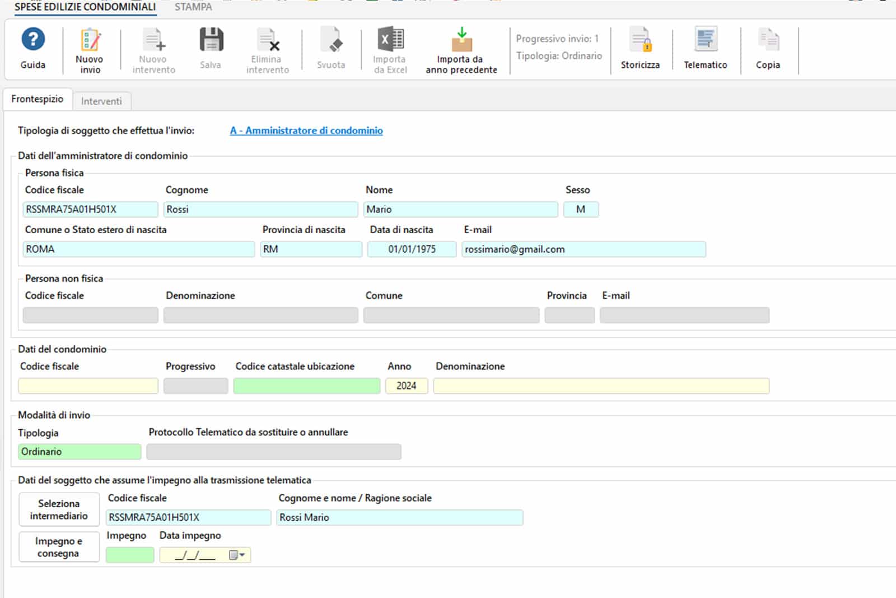896x598 pixels.
Task: Click the Sesso field showing M
Action: (581, 210)
